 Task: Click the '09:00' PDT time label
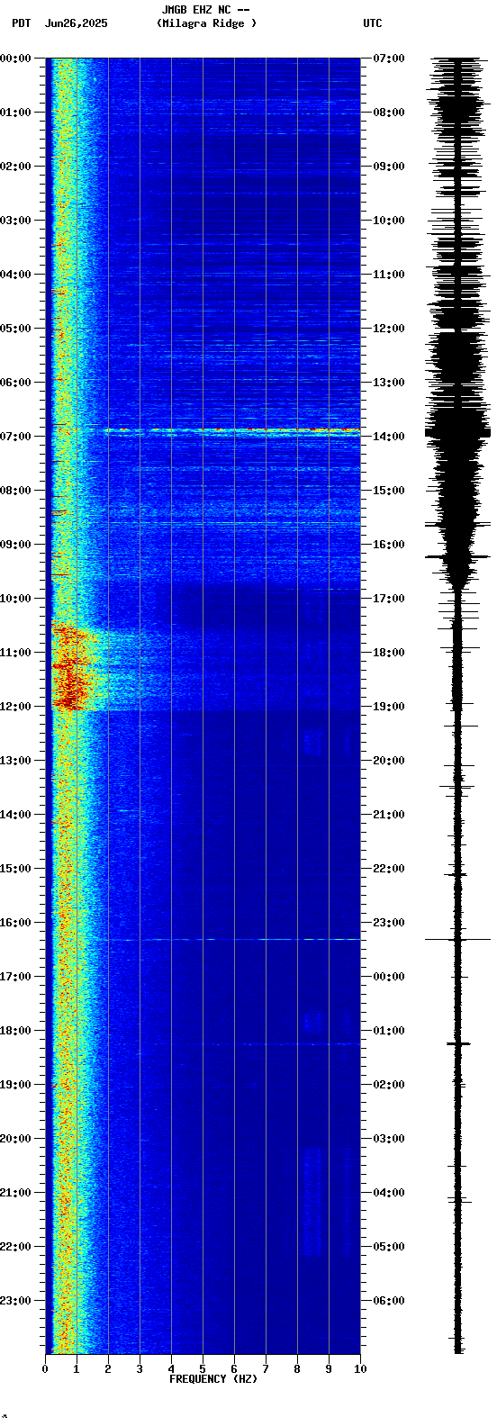point(16,545)
